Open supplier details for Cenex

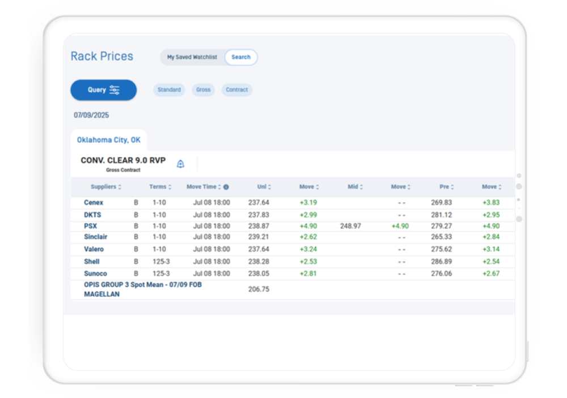coord(94,203)
